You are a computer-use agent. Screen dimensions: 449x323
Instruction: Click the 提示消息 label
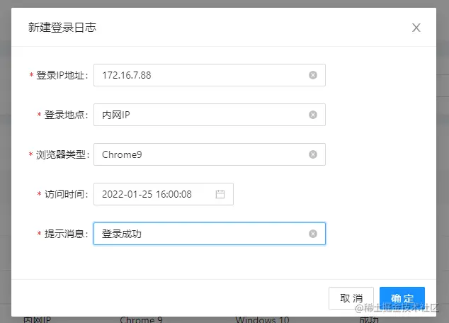tap(64, 234)
